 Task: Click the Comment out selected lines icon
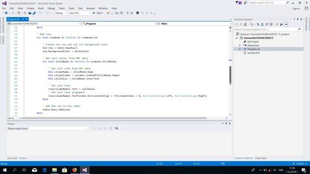pos(127,13)
